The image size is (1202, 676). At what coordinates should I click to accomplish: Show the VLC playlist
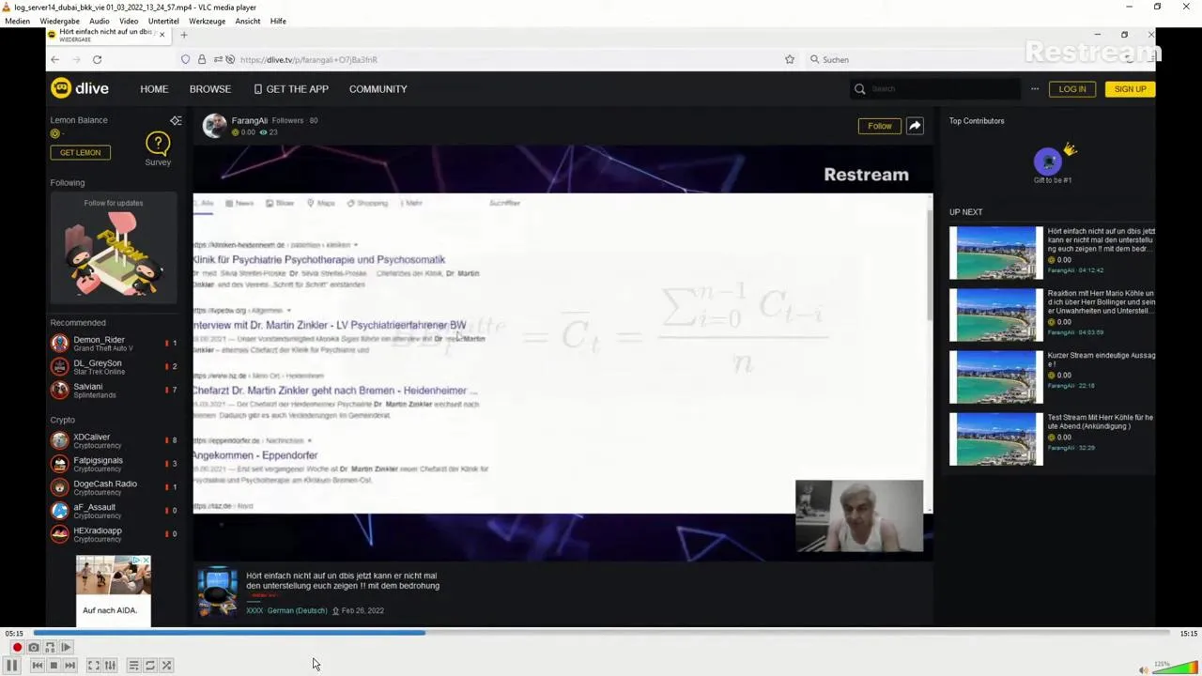pyautogui.click(x=133, y=665)
